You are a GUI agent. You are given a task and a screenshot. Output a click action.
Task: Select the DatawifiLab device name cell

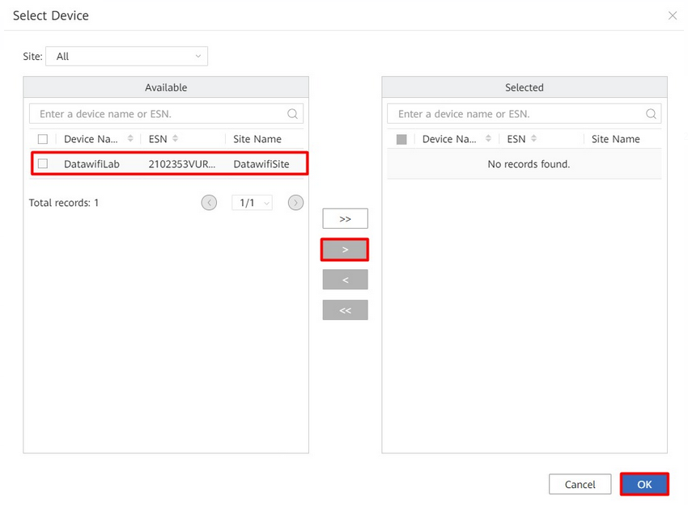[91, 164]
